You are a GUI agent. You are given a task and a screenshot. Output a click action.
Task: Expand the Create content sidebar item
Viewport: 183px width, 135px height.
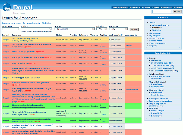(x=148, y=38)
